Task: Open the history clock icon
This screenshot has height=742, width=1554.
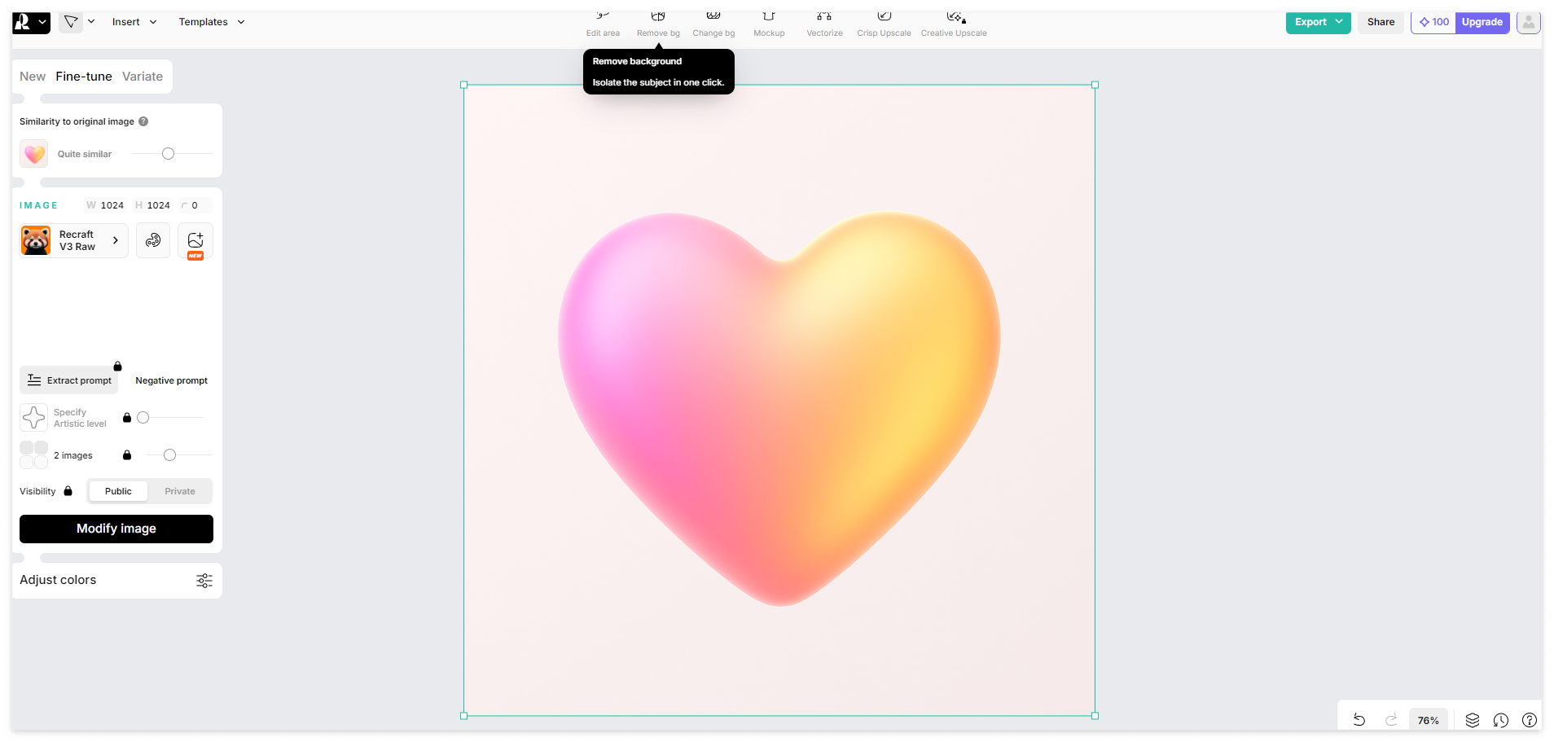Action: point(1501,720)
